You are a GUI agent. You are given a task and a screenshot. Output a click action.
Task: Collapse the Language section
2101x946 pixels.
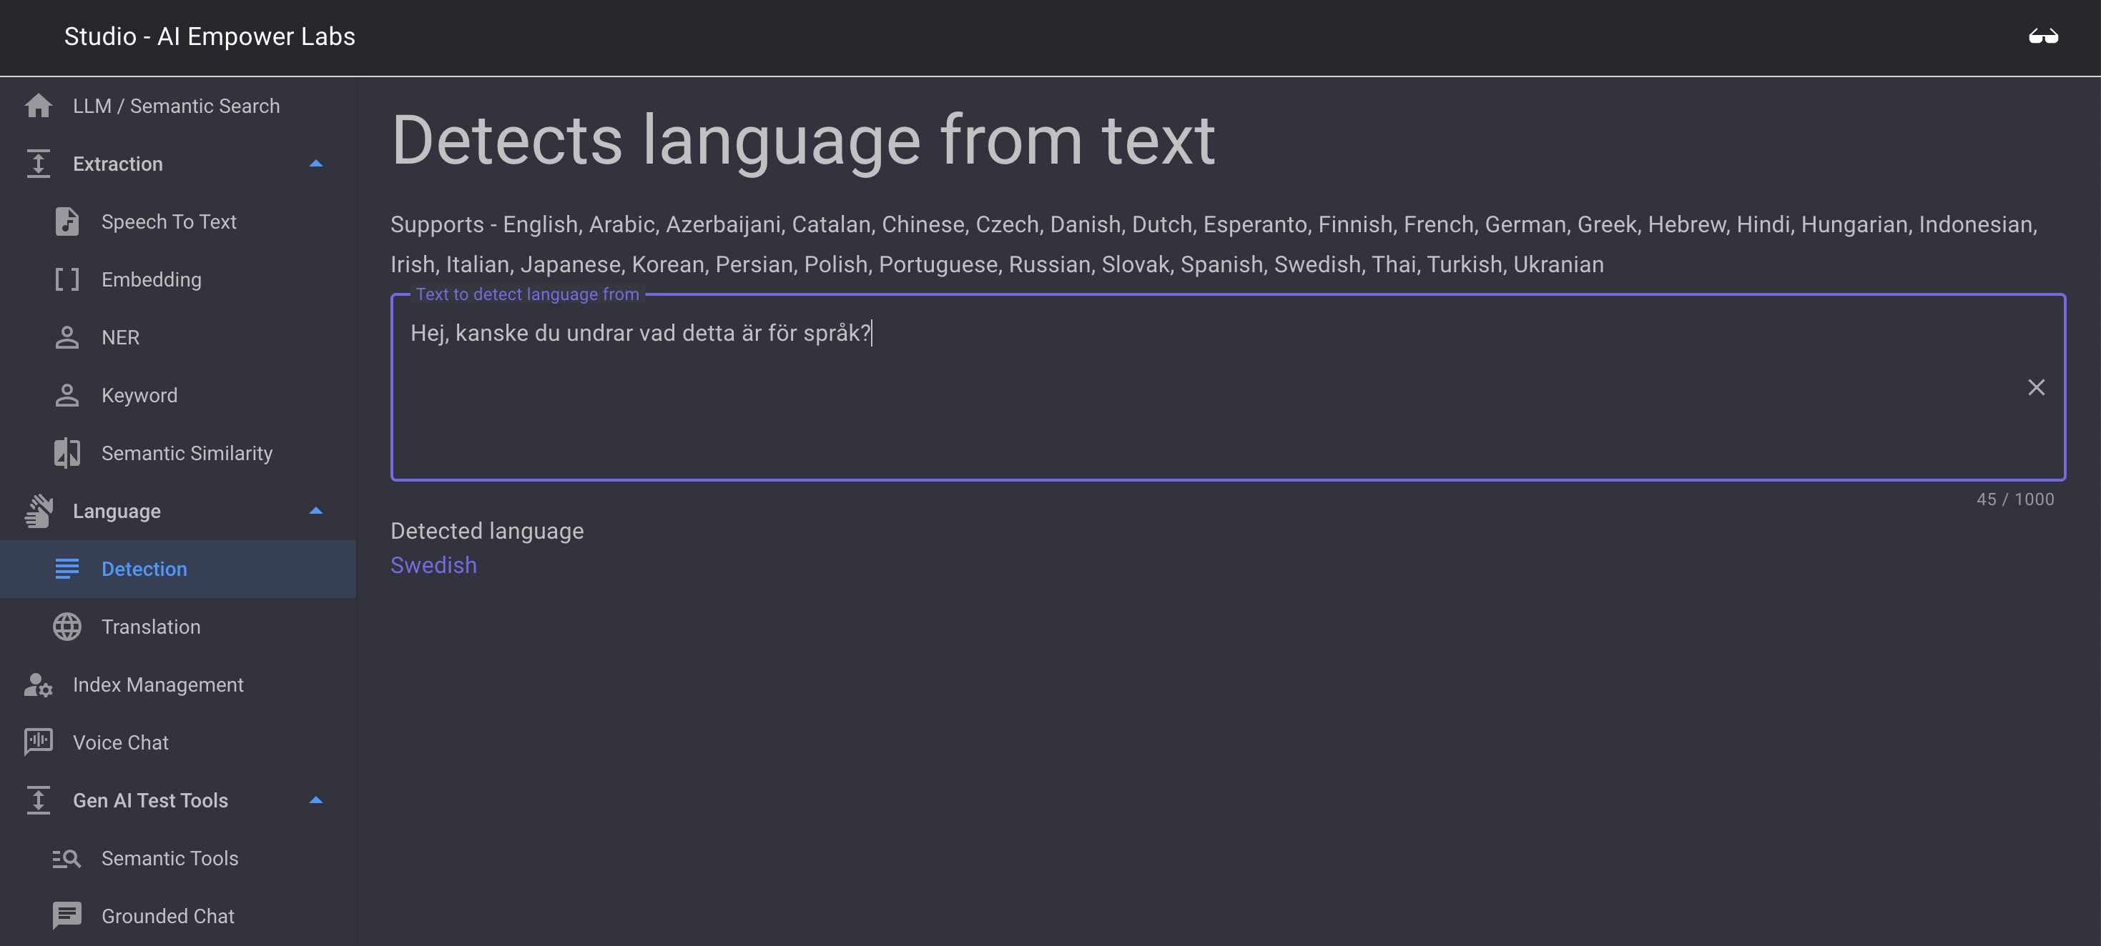pyautogui.click(x=315, y=511)
